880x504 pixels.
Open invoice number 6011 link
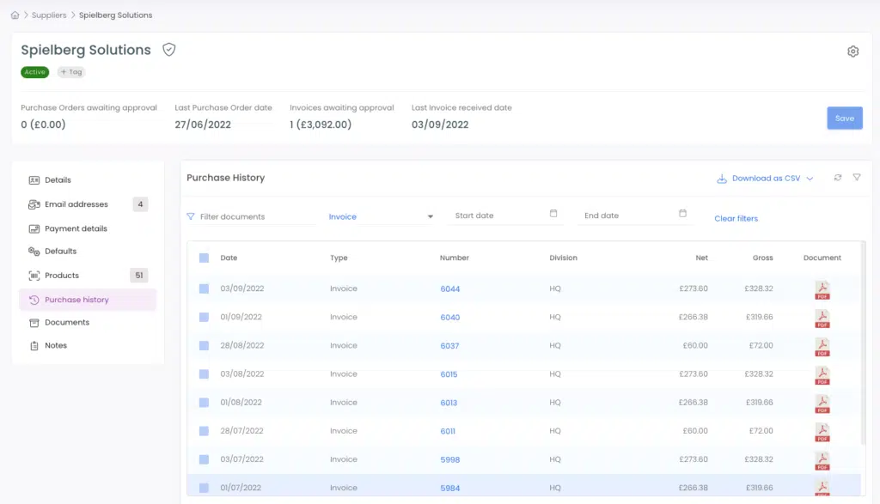tap(447, 431)
